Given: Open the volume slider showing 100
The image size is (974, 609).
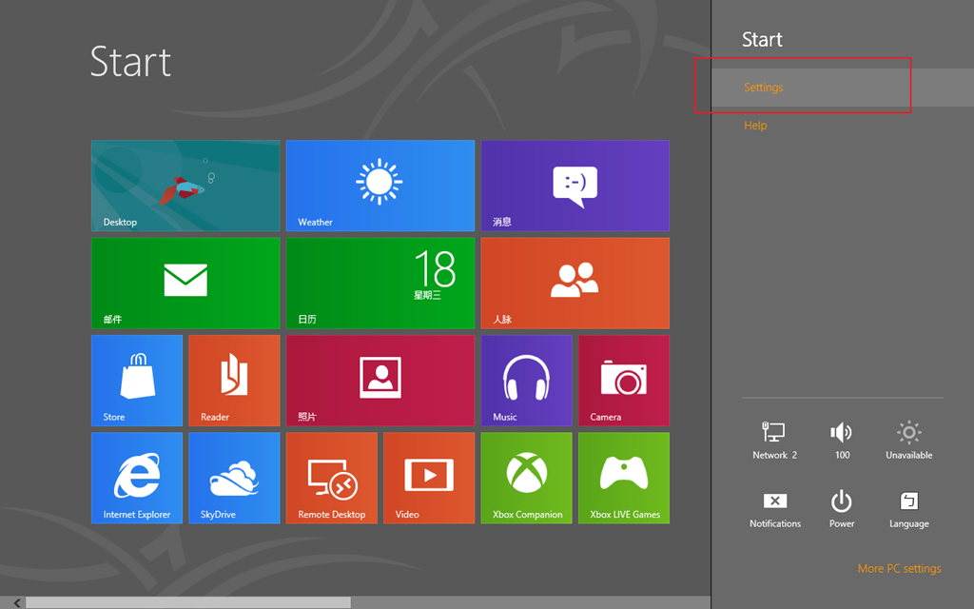Looking at the screenshot, I should [x=842, y=441].
